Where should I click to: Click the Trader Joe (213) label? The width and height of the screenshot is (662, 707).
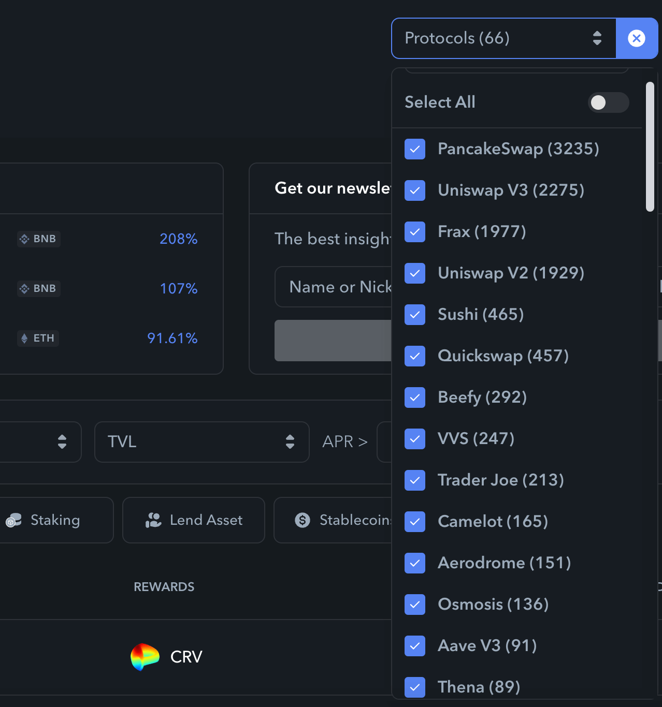point(501,480)
